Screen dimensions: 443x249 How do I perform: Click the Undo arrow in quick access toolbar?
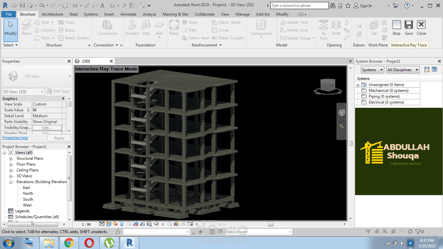(x=42, y=6)
